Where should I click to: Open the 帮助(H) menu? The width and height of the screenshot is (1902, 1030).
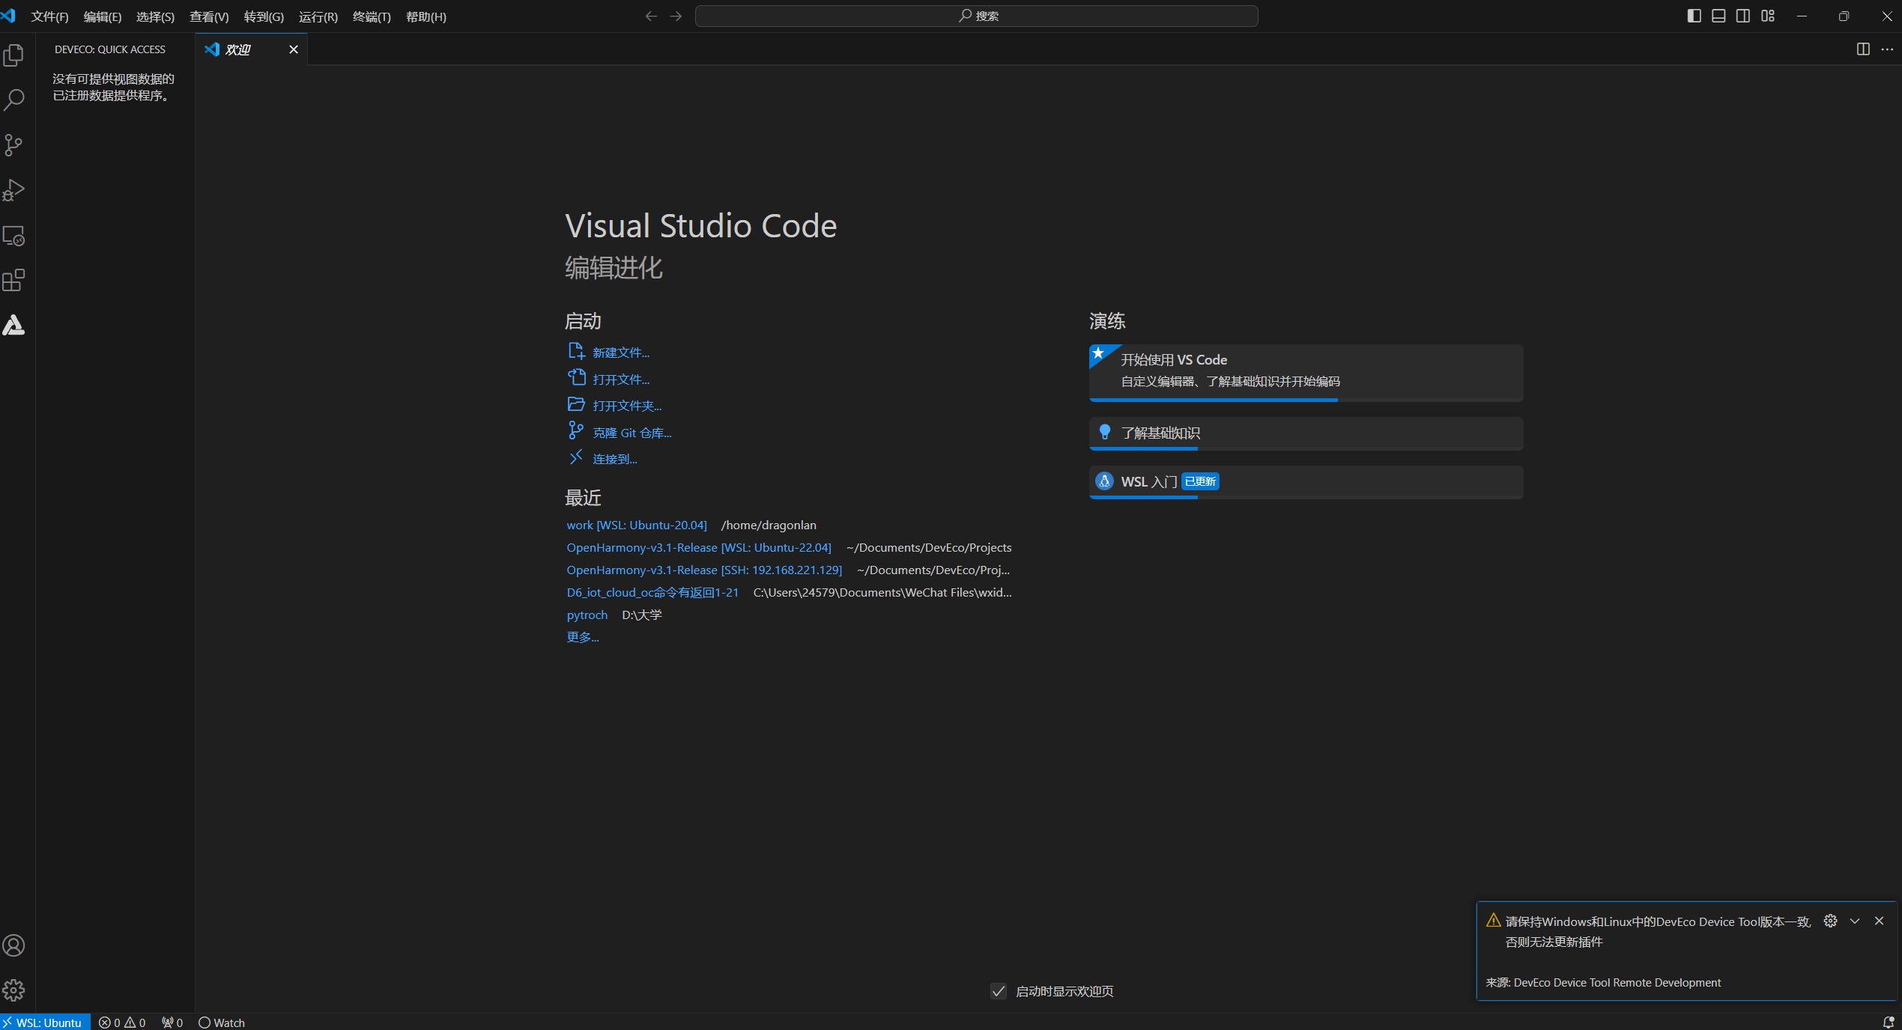tap(426, 16)
